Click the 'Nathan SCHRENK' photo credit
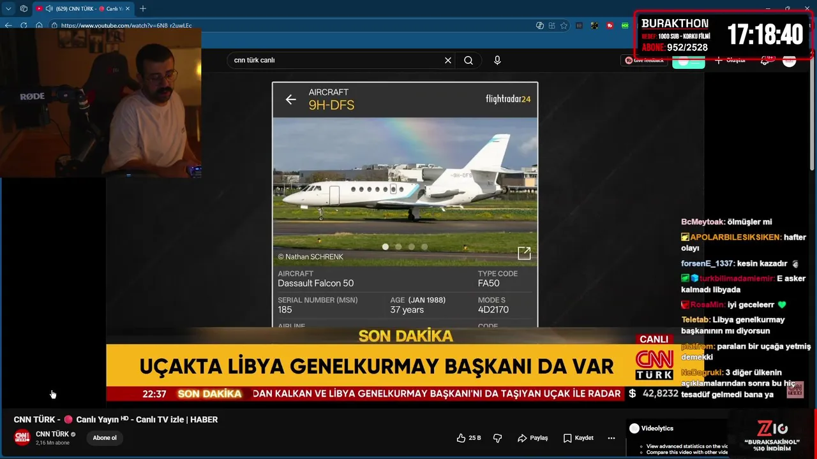The height and width of the screenshot is (459, 817). 310,257
